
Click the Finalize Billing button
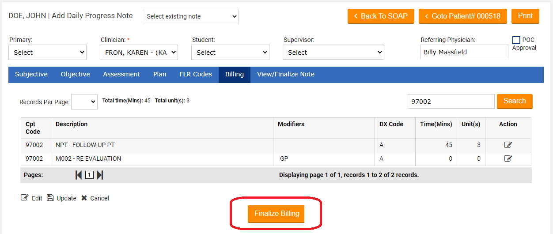(x=276, y=214)
